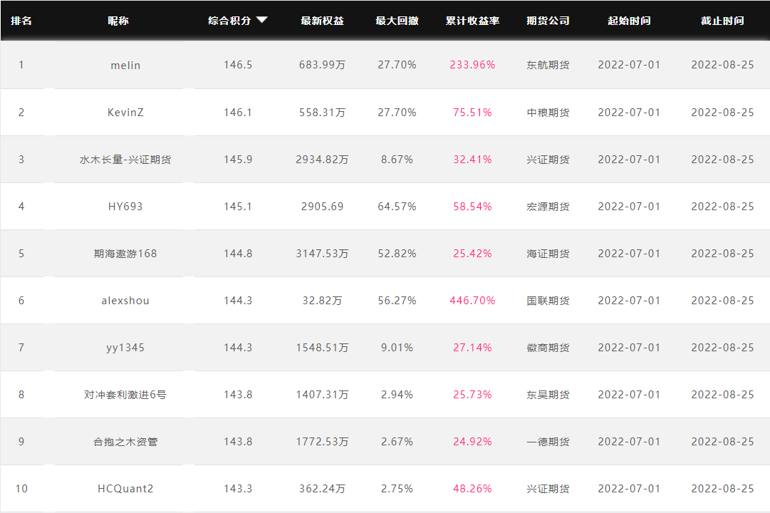Click the 48.26% return value
The image size is (770, 513).
[472, 489]
